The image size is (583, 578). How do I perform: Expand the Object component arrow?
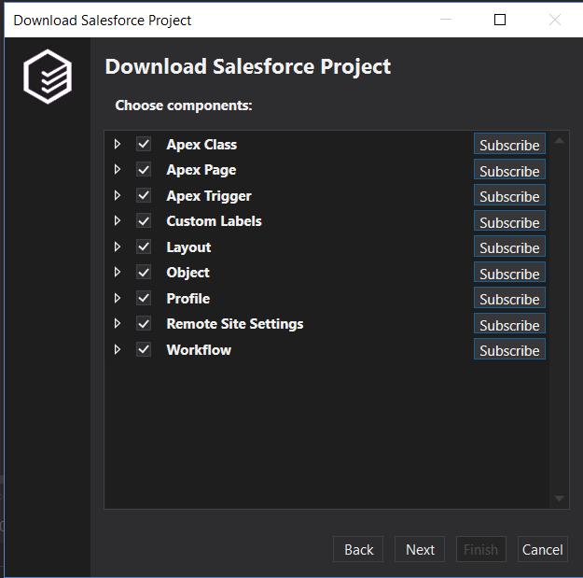click(x=118, y=273)
